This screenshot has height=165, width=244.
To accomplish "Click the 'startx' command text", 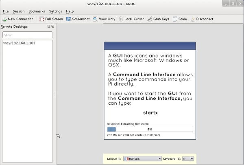I will (150, 112).
